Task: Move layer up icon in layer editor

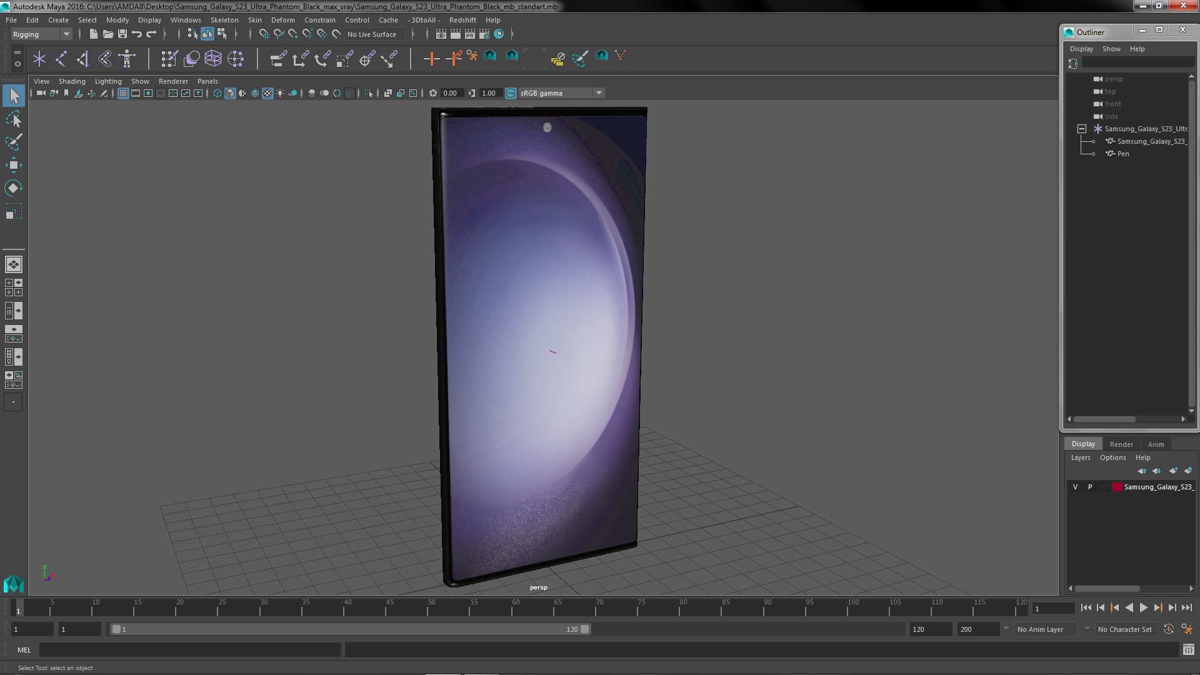Action: point(1142,471)
